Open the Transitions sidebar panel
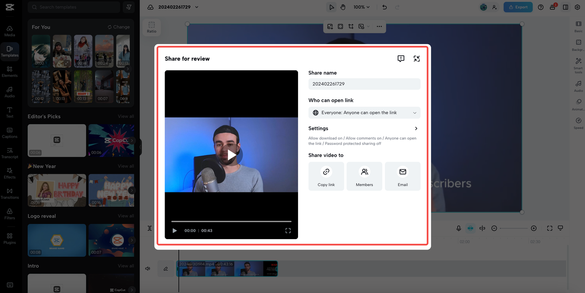 pos(10,193)
